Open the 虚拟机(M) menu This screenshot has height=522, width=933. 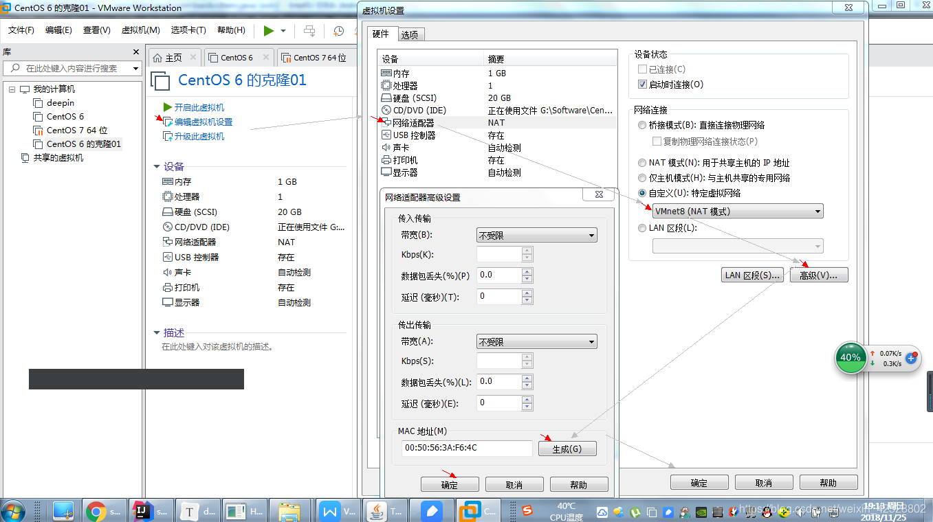(140, 30)
